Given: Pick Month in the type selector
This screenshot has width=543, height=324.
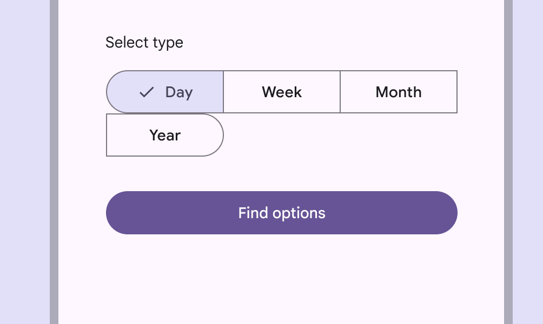Looking at the screenshot, I should (399, 92).
